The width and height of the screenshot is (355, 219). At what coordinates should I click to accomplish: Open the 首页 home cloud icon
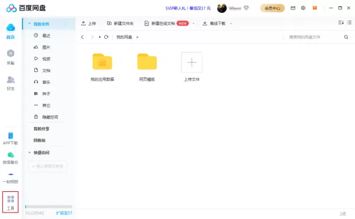pyautogui.click(x=11, y=28)
